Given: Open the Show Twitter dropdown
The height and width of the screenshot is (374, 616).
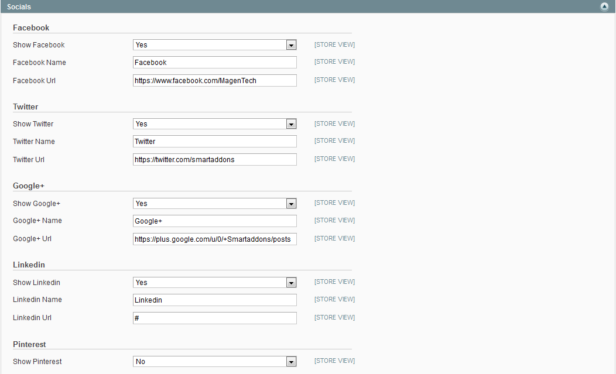Looking at the screenshot, I should (214, 123).
